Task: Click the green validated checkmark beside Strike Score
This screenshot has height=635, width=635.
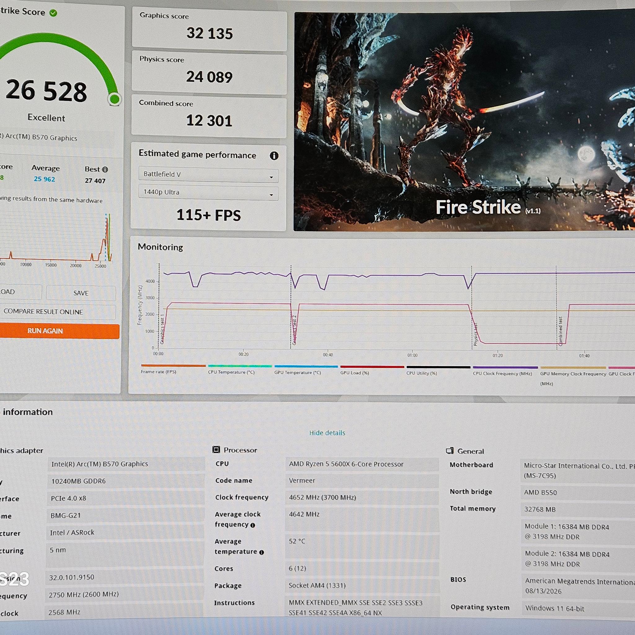Action: (x=53, y=13)
